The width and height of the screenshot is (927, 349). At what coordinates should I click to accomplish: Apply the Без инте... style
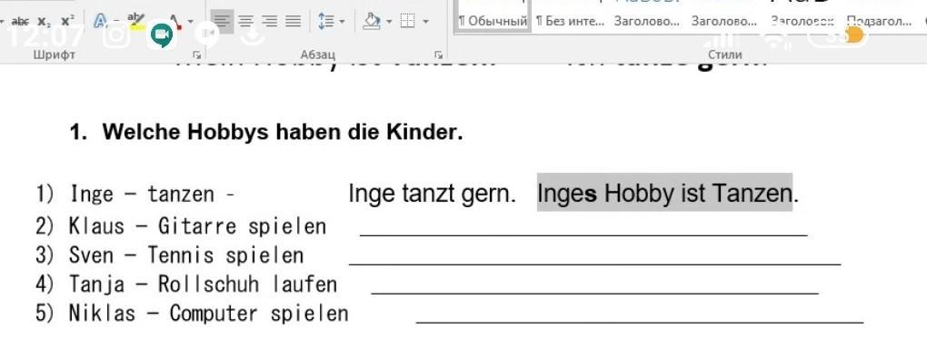570,22
